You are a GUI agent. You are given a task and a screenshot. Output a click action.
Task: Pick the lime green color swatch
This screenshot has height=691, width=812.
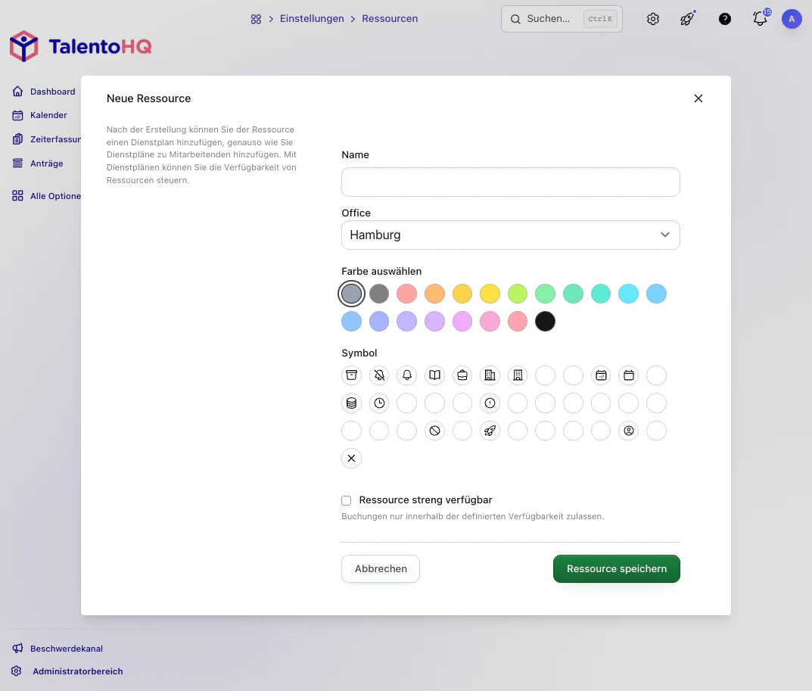click(518, 294)
